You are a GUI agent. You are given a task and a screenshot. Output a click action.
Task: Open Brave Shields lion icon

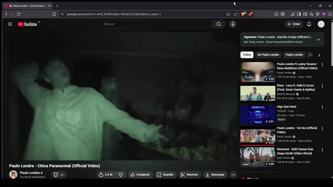pyautogui.click(x=243, y=14)
